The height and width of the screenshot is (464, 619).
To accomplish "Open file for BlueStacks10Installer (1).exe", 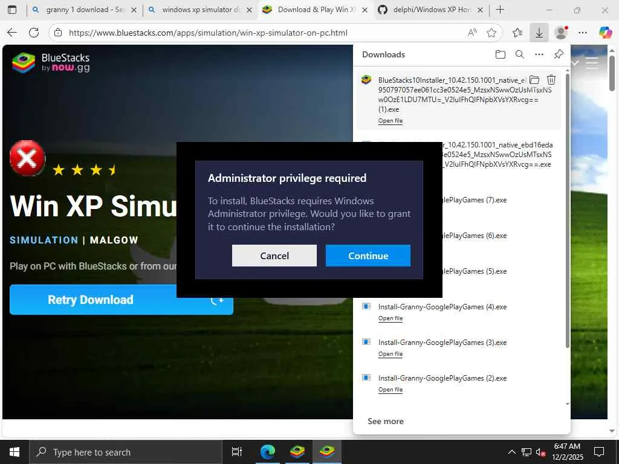I will [390, 121].
